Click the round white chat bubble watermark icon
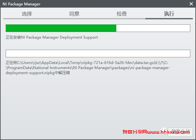Image resolution: width=196 pixels, height=140 pixels. pyautogui.click(x=164, y=131)
